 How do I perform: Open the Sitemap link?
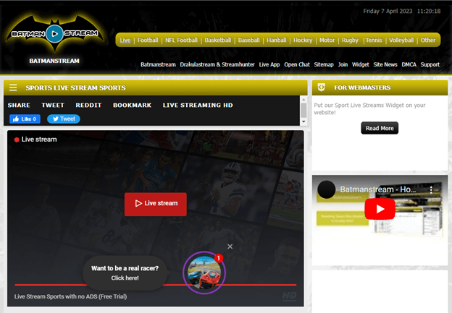(x=324, y=64)
